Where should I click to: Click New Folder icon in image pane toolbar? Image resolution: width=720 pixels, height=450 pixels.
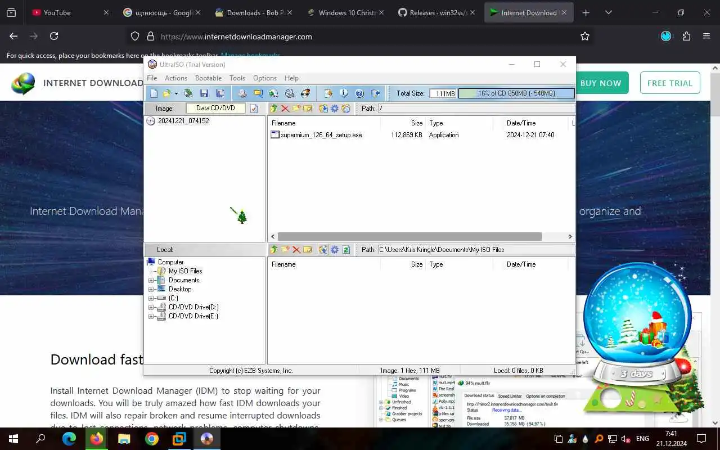click(296, 109)
